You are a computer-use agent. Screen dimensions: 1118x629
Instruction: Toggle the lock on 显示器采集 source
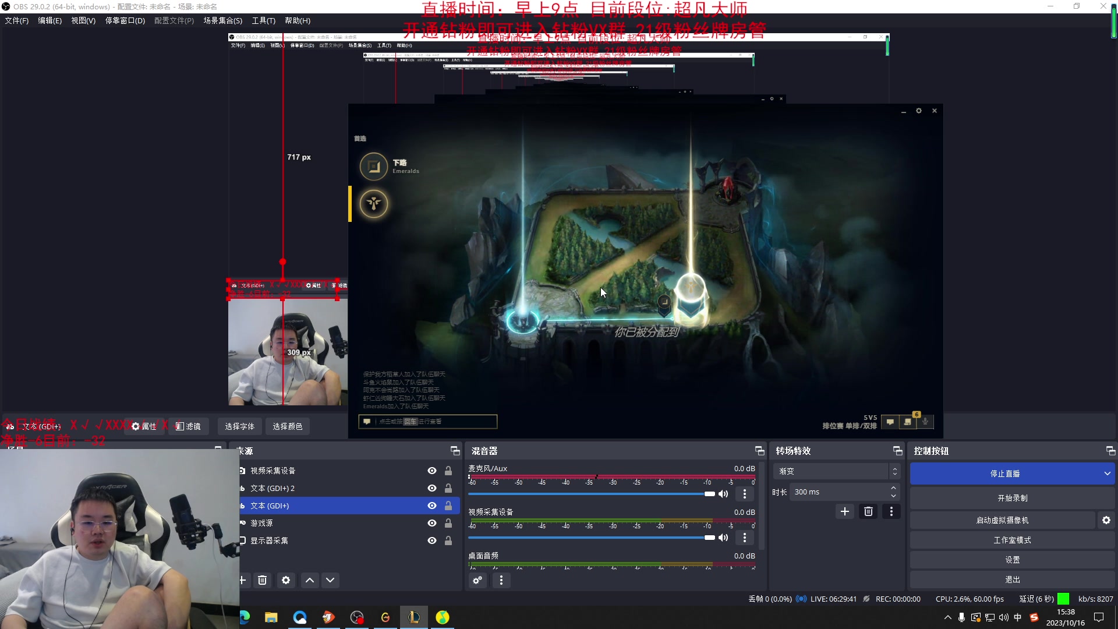448,540
